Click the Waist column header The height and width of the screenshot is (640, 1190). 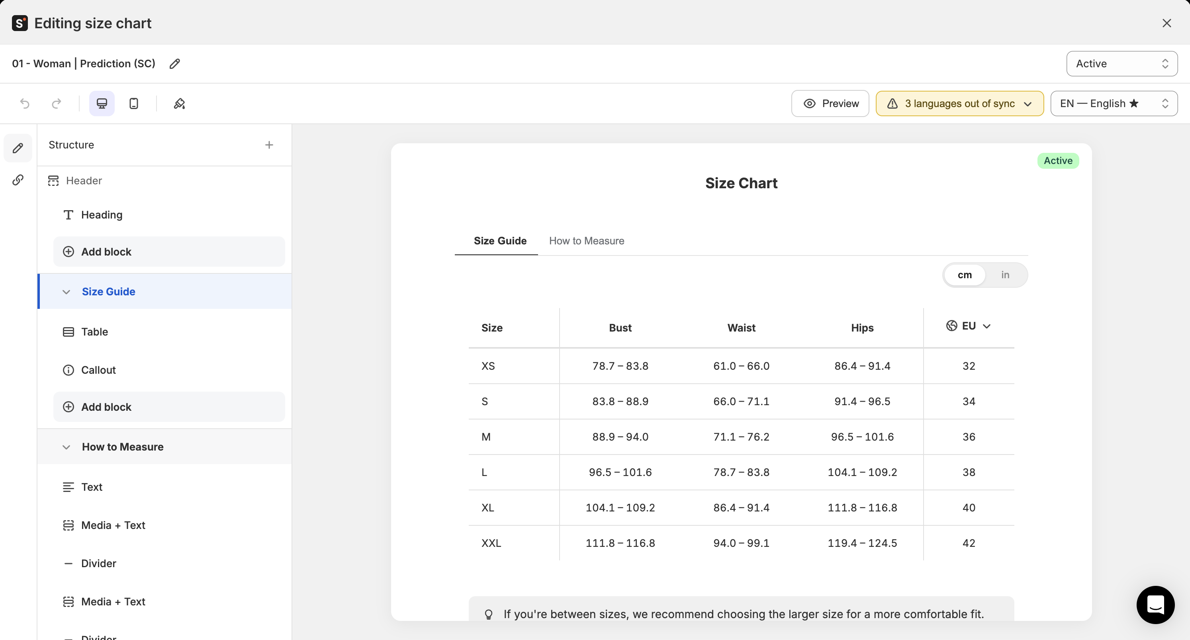[x=741, y=328]
